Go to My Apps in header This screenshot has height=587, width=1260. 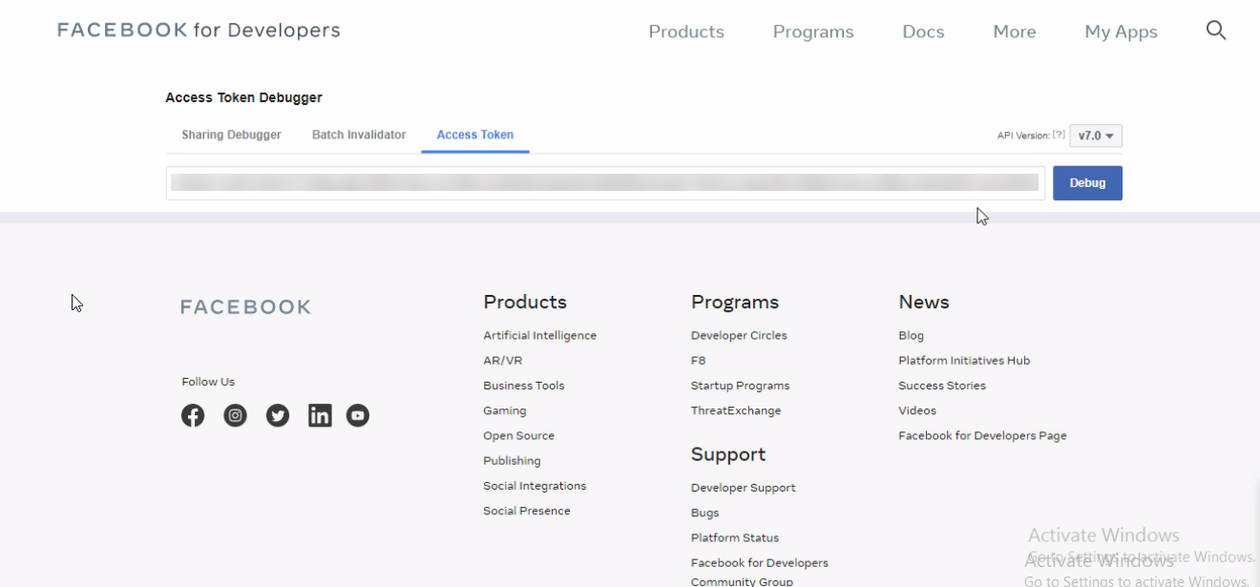click(x=1121, y=31)
